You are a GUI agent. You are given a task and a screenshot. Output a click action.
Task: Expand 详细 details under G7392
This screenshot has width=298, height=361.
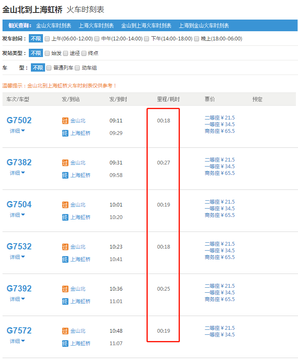pyautogui.click(x=18, y=299)
